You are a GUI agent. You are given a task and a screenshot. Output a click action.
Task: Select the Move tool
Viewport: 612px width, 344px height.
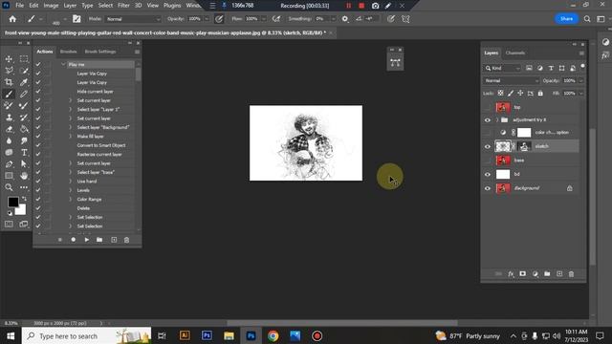coord(9,59)
